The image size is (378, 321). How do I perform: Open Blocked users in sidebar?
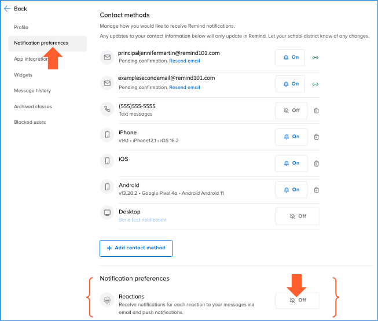[x=30, y=122]
